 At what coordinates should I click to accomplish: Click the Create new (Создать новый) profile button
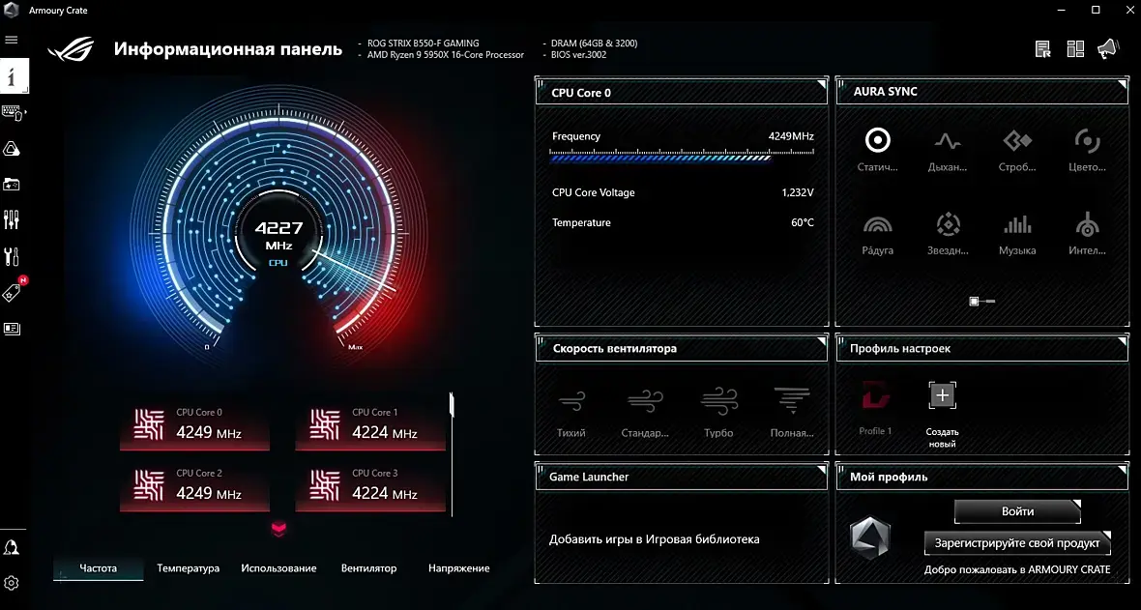pyautogui.click(x=943, y=414)
